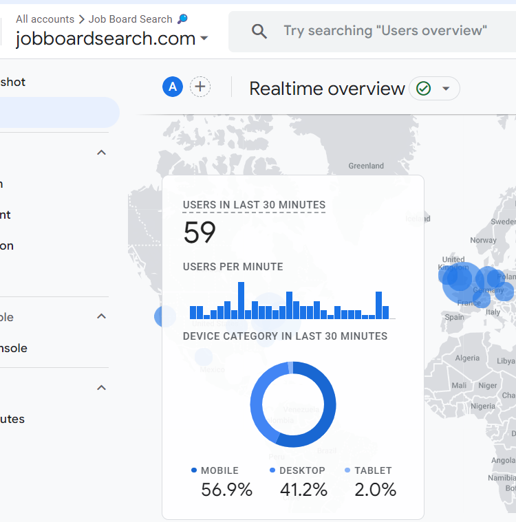
Task: Add a comparison with the plus icon
Action: 200,87
